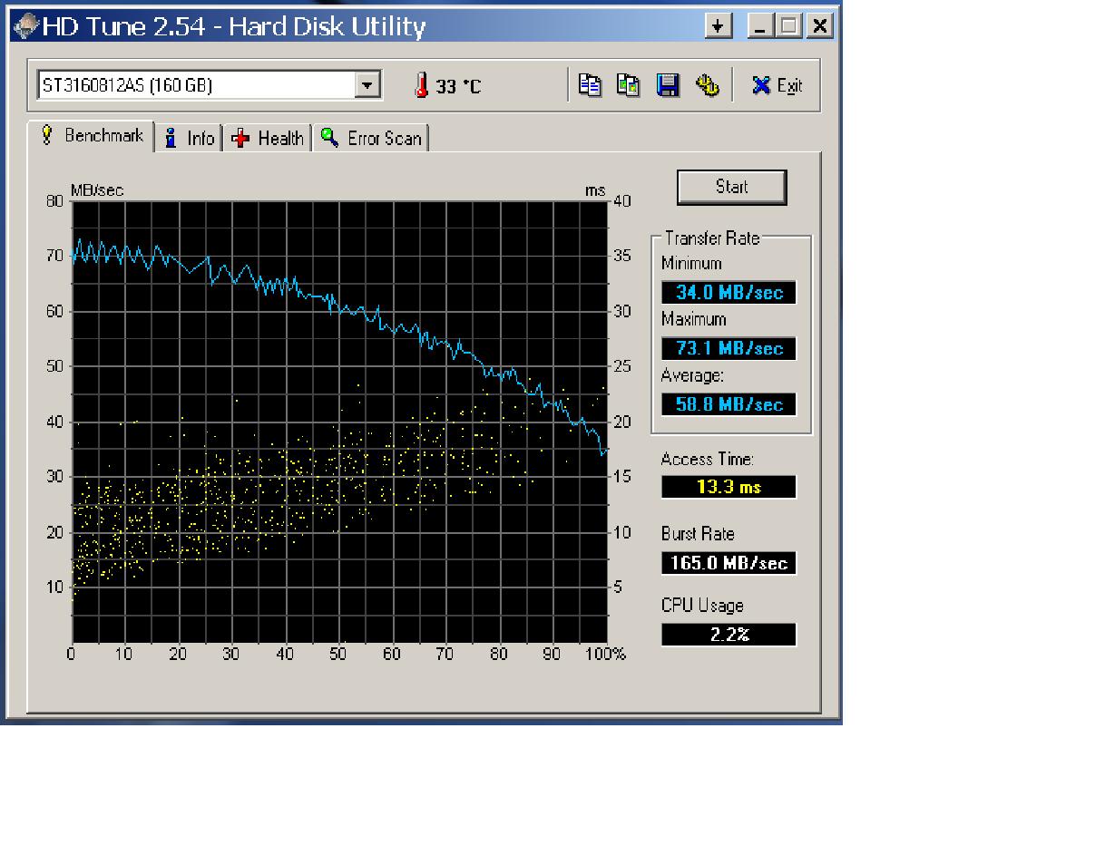Click the 165.0 MB/sec burst rate value
Image resolution: width=1105 pixels, height=864 pixels.
729,563
